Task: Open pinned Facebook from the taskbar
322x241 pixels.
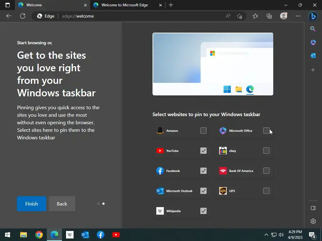Action: click(101, 235)
